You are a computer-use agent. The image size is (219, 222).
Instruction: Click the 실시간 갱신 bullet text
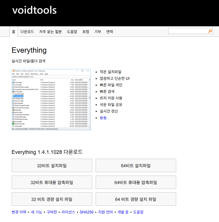[109, 111]
